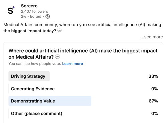The height and width of the screenshot is (123, 167).
Task: Click the 2w Edited timestamp
Action: point(31,16)
